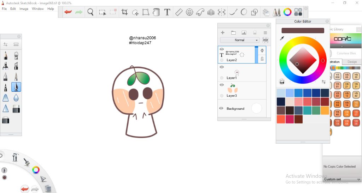Select the Text tool in toolbar
The width and height of the screenshot is (362, 193).
[x=167, y=12]
